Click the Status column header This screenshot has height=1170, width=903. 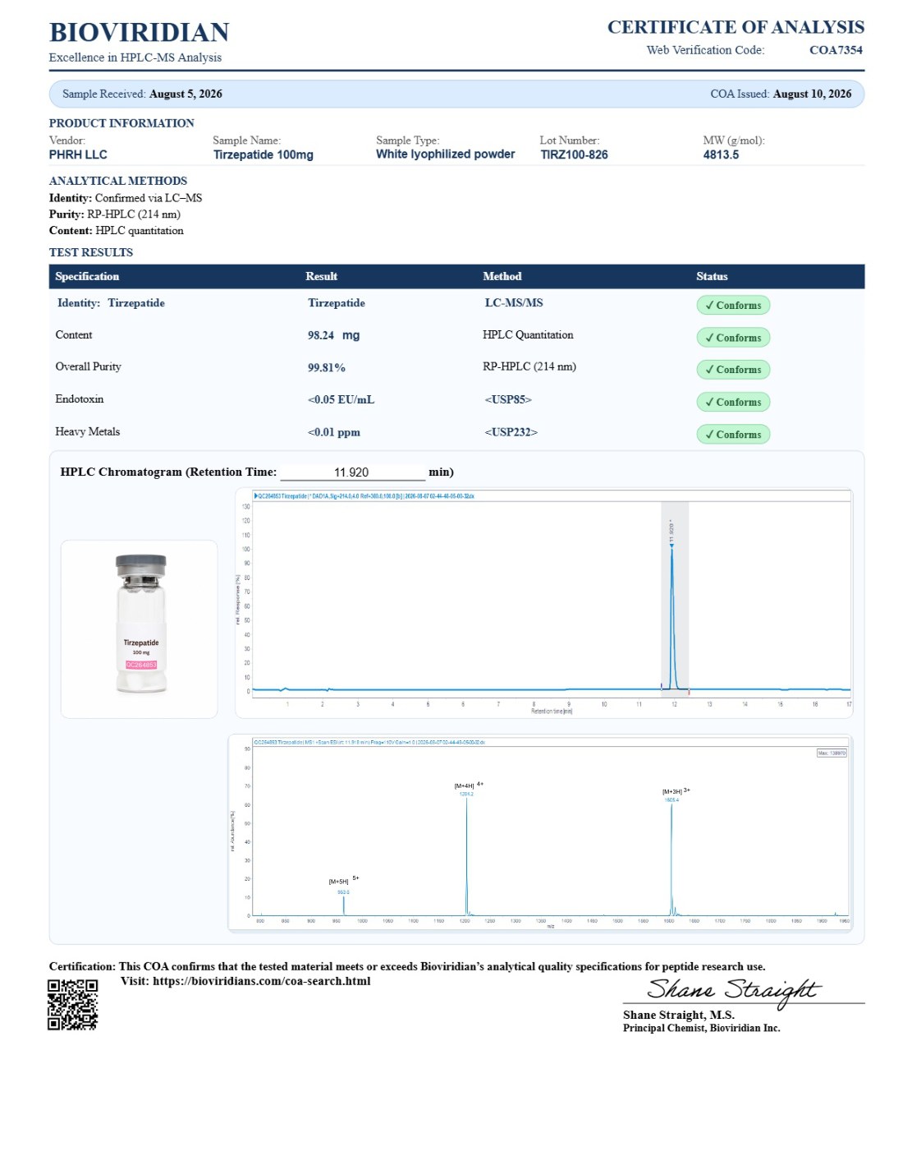click(712, 276)
